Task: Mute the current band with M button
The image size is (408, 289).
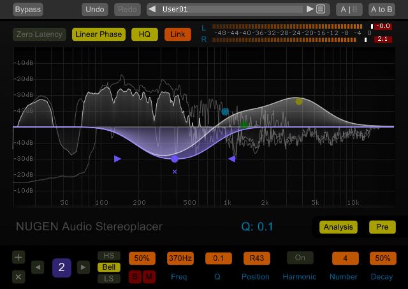Action: (149, 276)
